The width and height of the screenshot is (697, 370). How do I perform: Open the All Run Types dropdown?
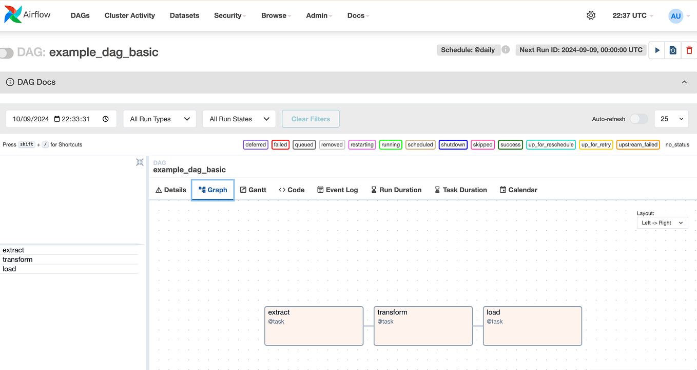[x=159, y=119]
